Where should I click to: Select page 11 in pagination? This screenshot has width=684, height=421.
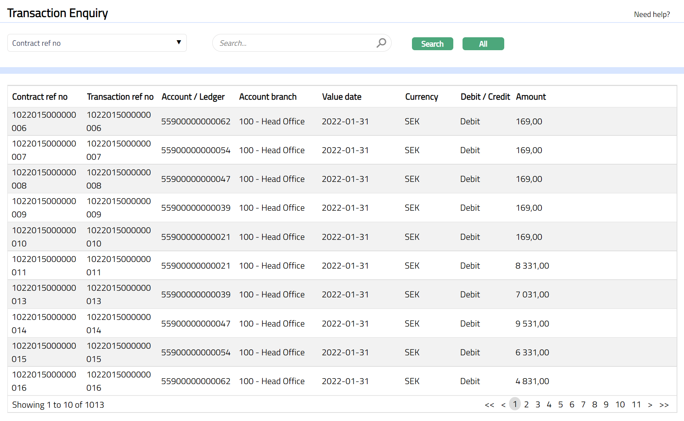(x=636, y=405)
